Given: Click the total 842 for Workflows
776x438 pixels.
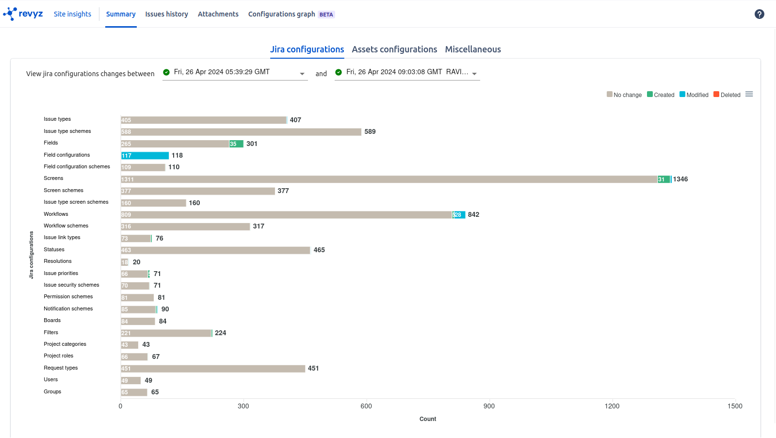Looking at the screenshot, I should pos(474,214).
